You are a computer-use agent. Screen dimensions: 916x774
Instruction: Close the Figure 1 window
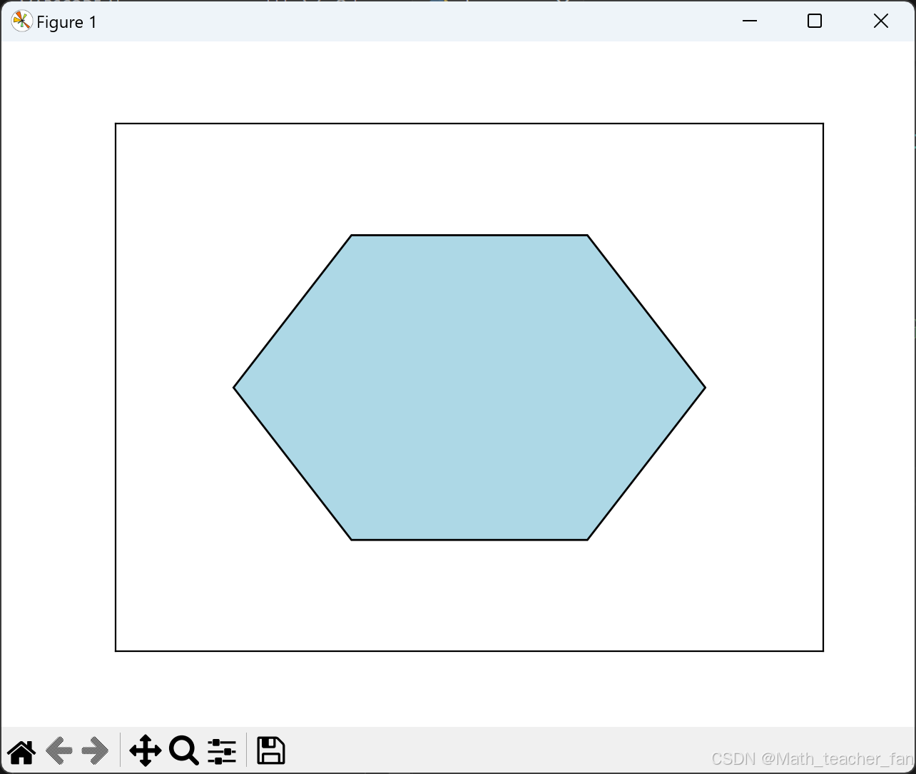[881, 21]
